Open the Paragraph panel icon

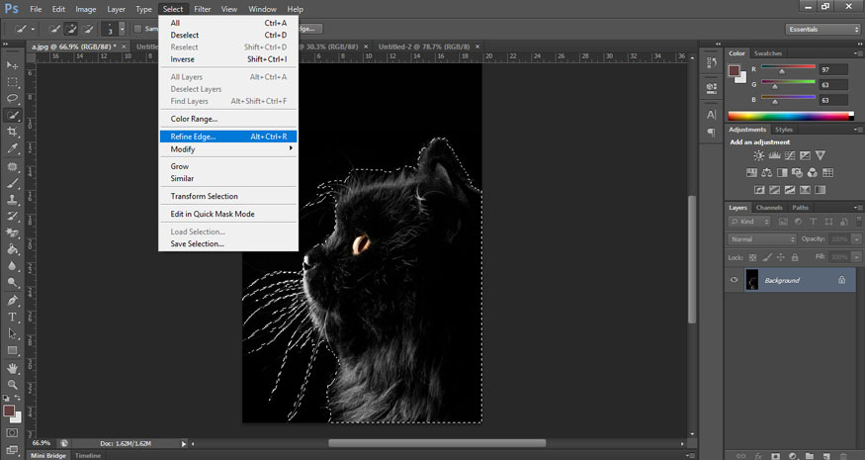[x=712, y=133]
